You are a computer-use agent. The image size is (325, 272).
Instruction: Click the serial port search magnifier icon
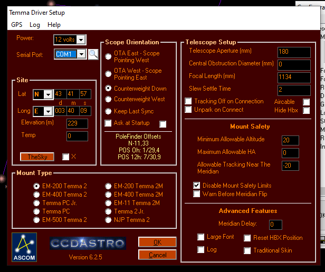(93, 54)
